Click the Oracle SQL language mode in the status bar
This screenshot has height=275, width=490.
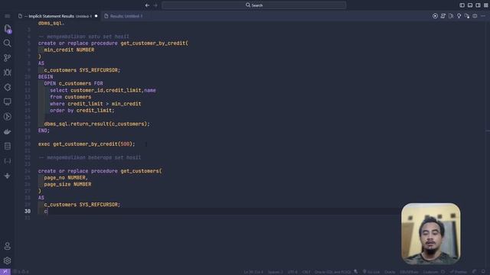pyautogui.click(x=333, y=272)
